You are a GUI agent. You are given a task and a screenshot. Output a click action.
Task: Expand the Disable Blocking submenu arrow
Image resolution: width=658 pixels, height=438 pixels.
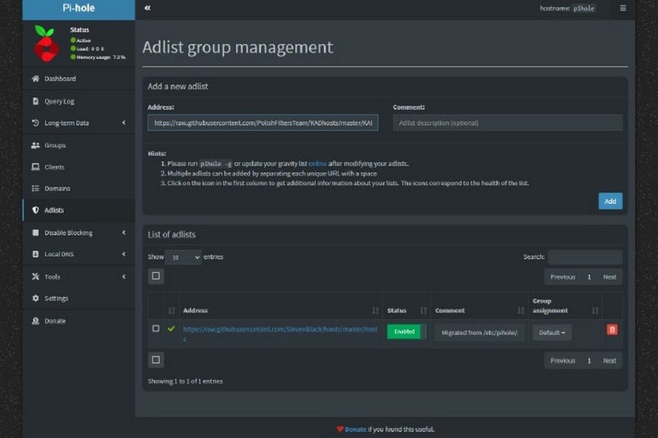[124, 232]
